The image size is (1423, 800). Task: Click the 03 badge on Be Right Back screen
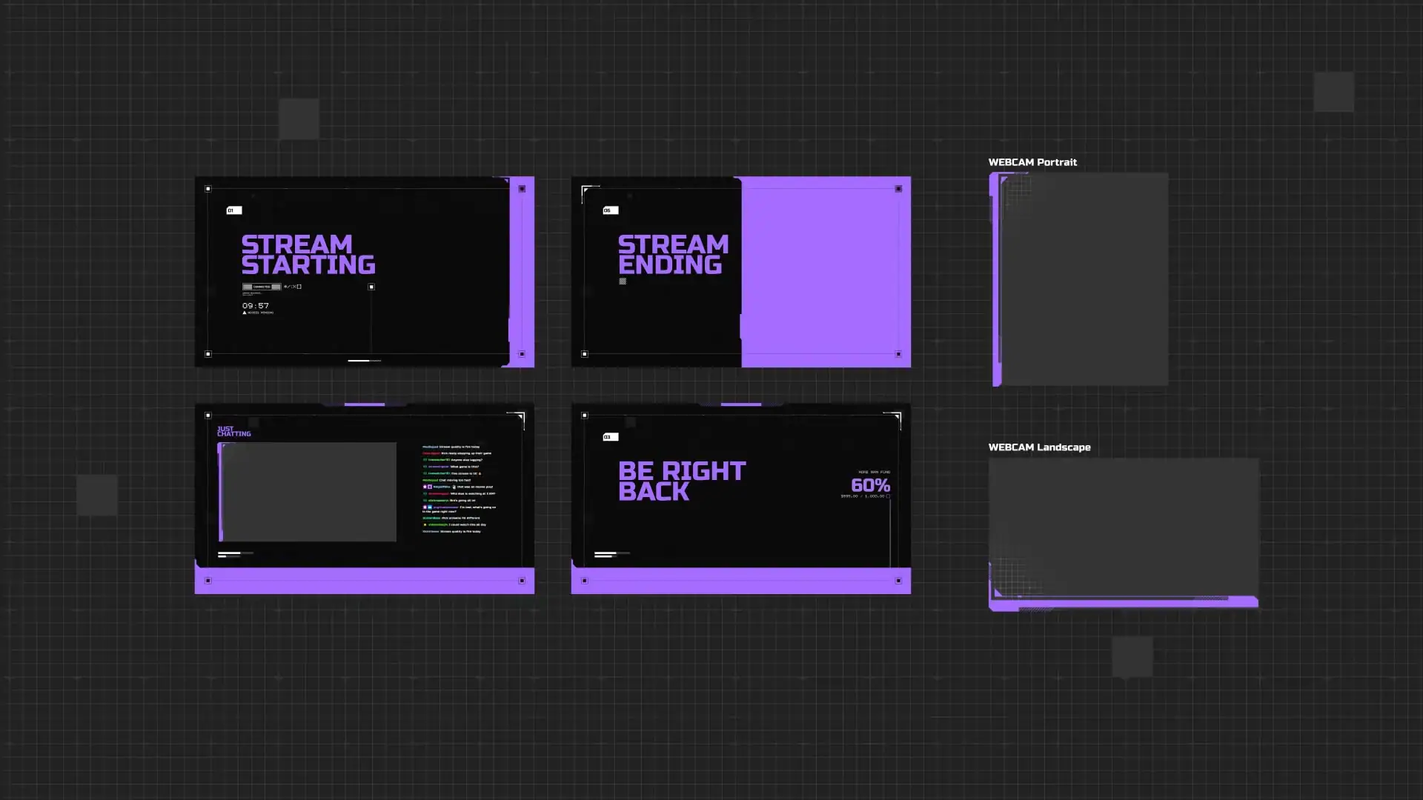coord(610,437)
